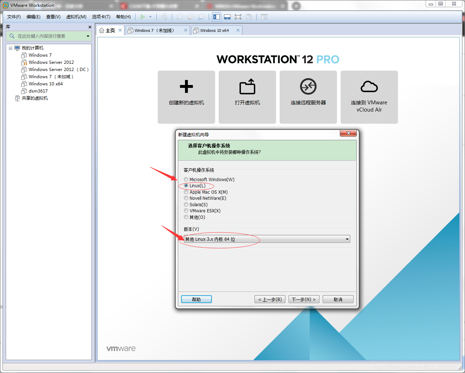
Task: Switch to the 主页 tab
Action: pyautogui.click(x=107, y=30)
